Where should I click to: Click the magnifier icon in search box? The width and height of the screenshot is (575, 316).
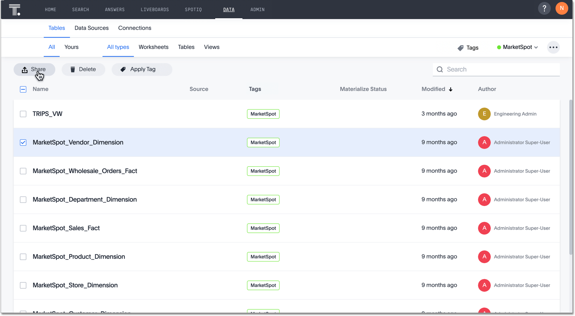pyautogui.click(x=440, y=69)
